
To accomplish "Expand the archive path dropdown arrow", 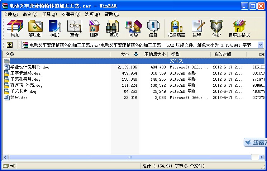I will point(261,45).
